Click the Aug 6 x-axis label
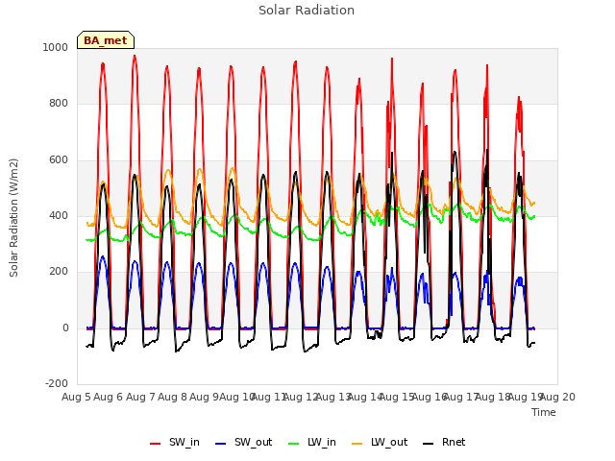Screen dimensions: 615x461 click(x=109, y=397)
